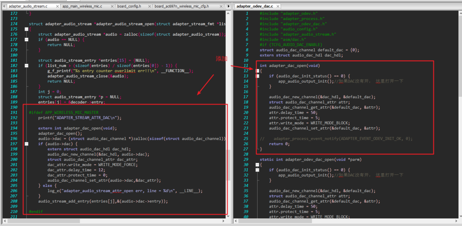Click the '#endif' line 210
This screenshot has height=226, width=462.
point(36,212)
